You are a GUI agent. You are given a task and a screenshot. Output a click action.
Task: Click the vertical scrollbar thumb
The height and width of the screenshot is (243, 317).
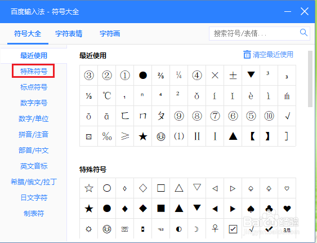[310, 79]
